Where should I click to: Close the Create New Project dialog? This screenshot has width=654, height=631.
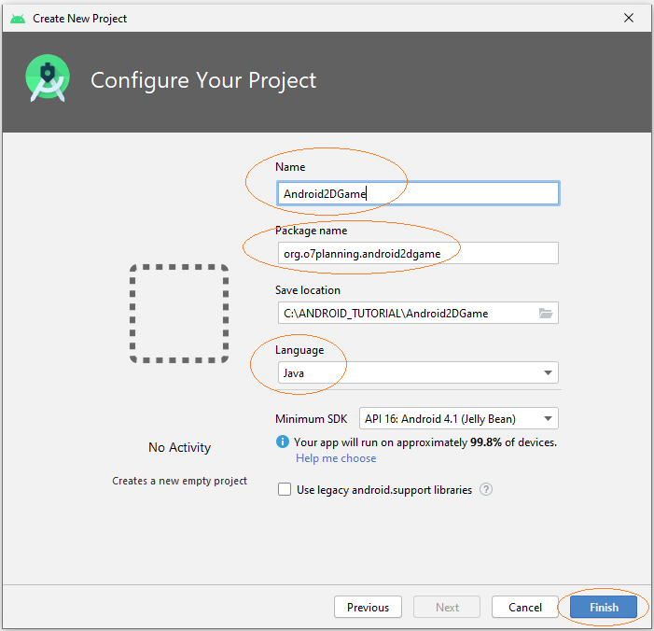coord(629,18)
